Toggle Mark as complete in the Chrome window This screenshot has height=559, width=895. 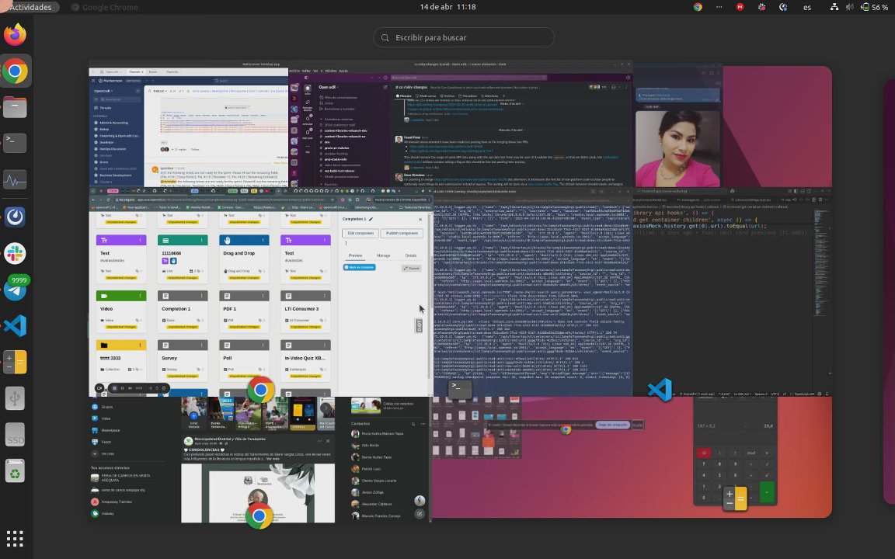360,268
